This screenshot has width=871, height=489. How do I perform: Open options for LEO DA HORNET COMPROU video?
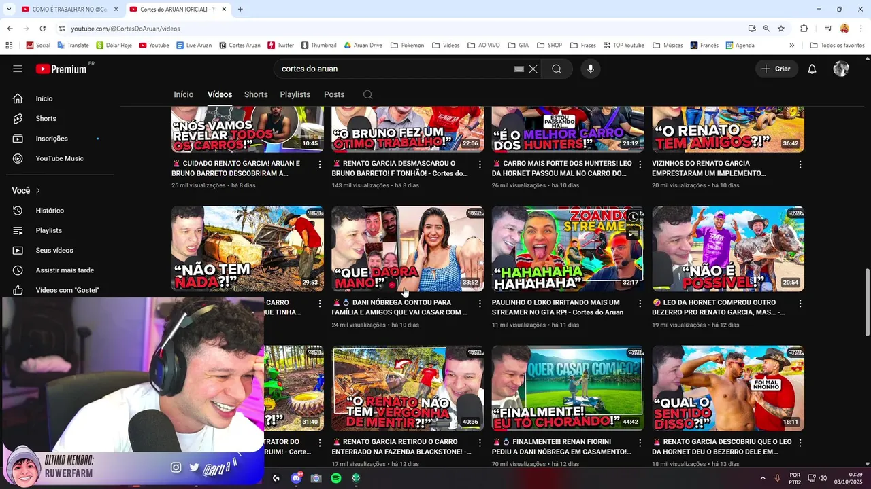pyautogui.click(x=800, y=304)
